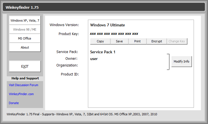
Task: Click the Help and Support heading
Action: tap(25, 78)
